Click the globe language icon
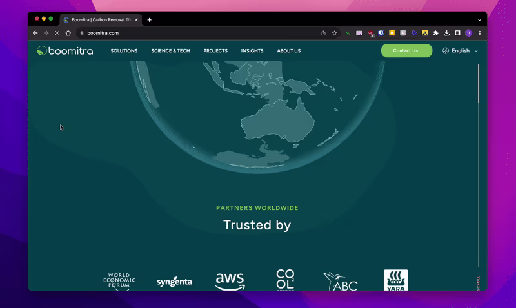 pos(446,51)
